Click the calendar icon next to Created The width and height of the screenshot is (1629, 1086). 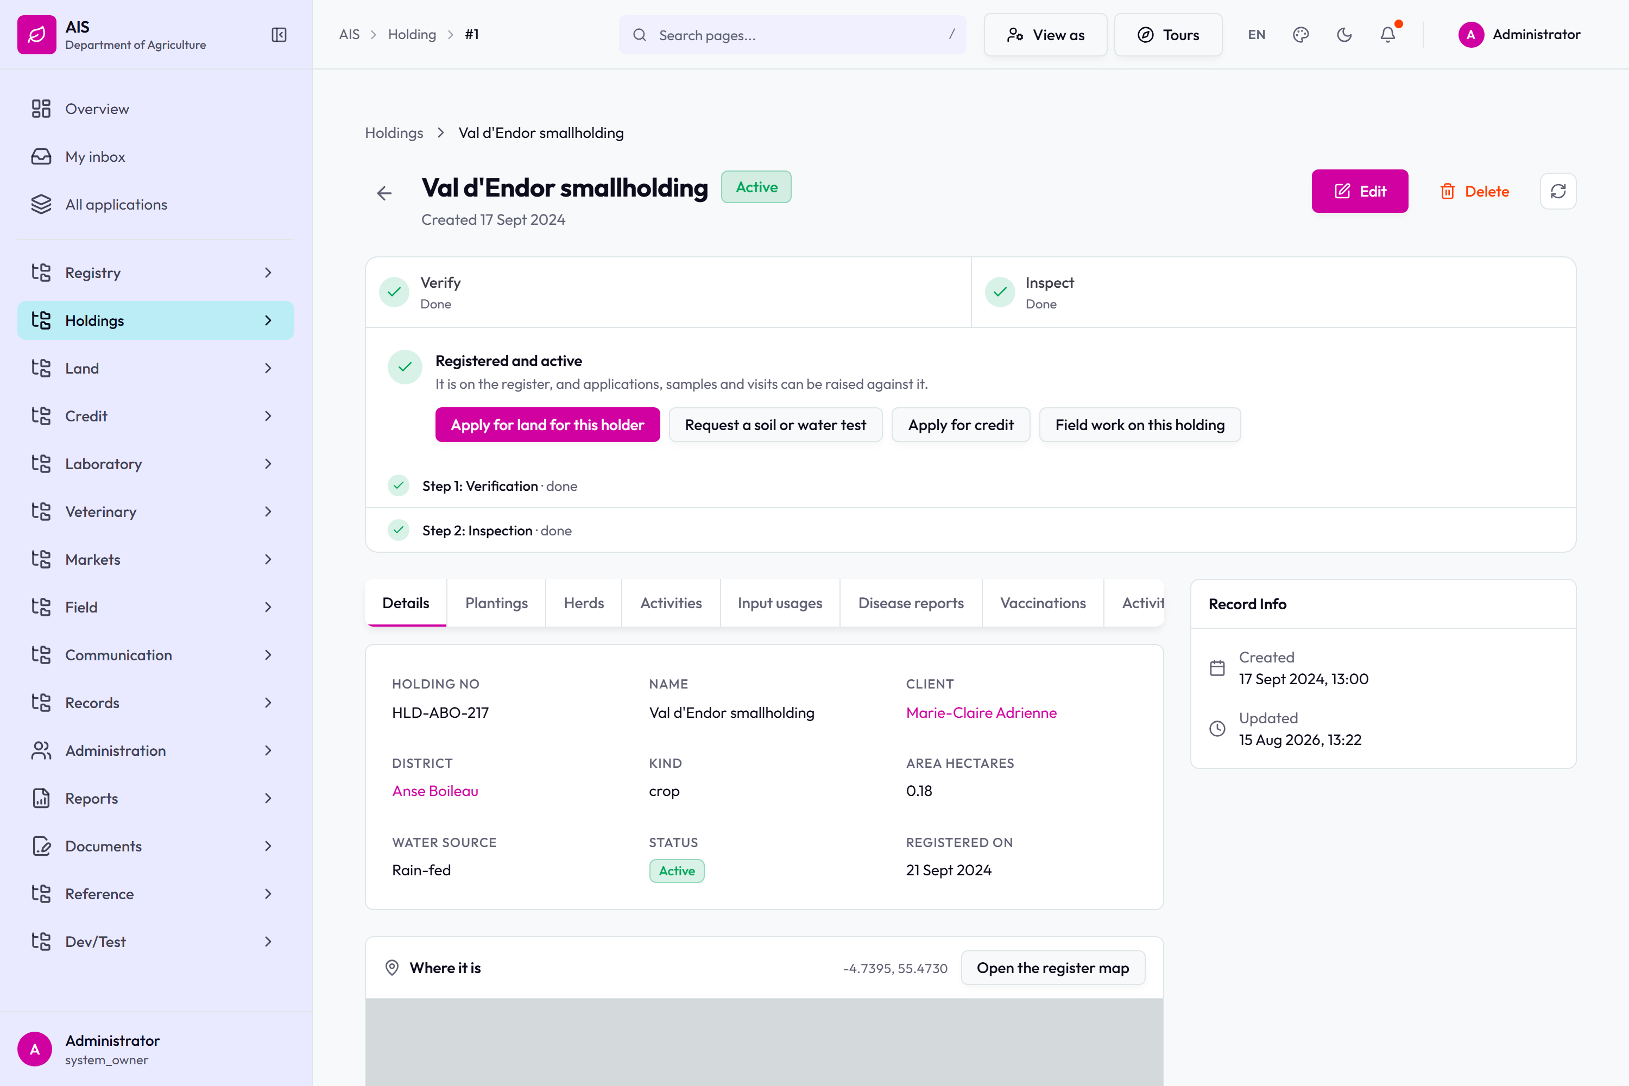(x=1217, y=668)
